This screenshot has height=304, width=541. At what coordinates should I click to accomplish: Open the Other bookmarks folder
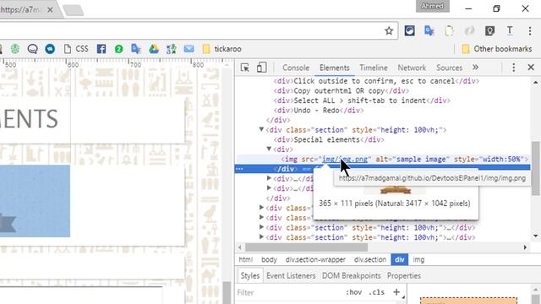(497, 49)
